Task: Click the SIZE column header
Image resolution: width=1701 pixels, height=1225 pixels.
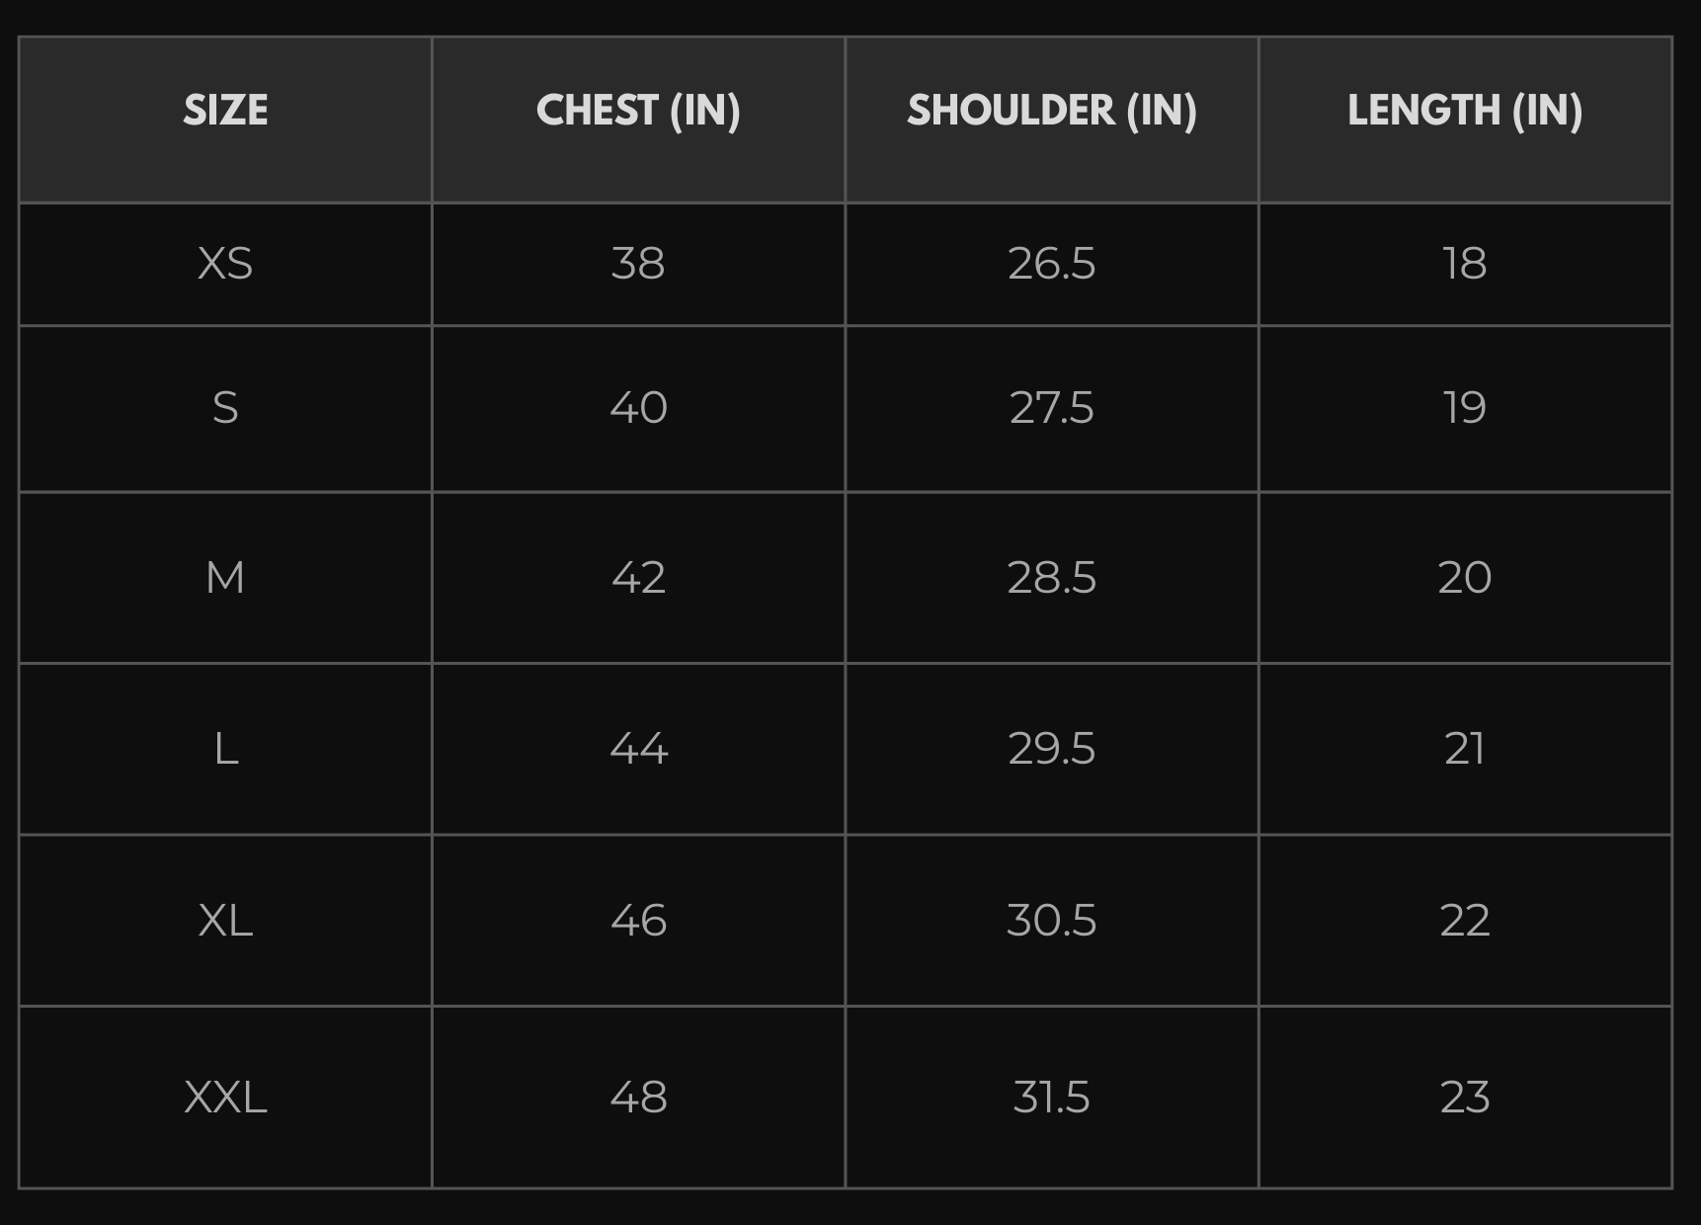Action: pos(225,111)
